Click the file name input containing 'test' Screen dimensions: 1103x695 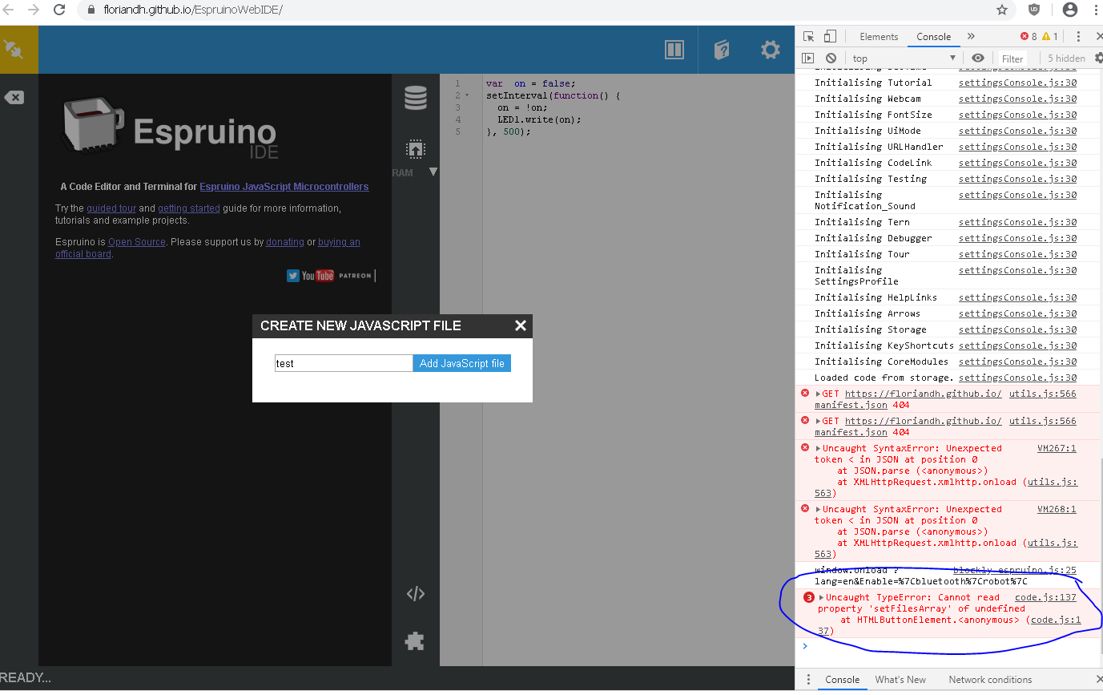pos(344,363)
